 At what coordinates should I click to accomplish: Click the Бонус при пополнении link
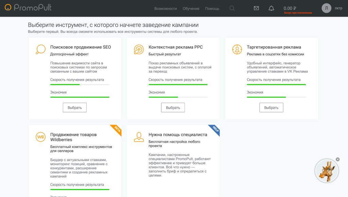[298, 13]
